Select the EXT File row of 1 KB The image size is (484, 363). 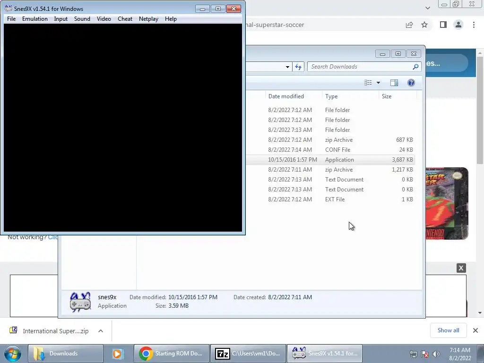[330, 199]
